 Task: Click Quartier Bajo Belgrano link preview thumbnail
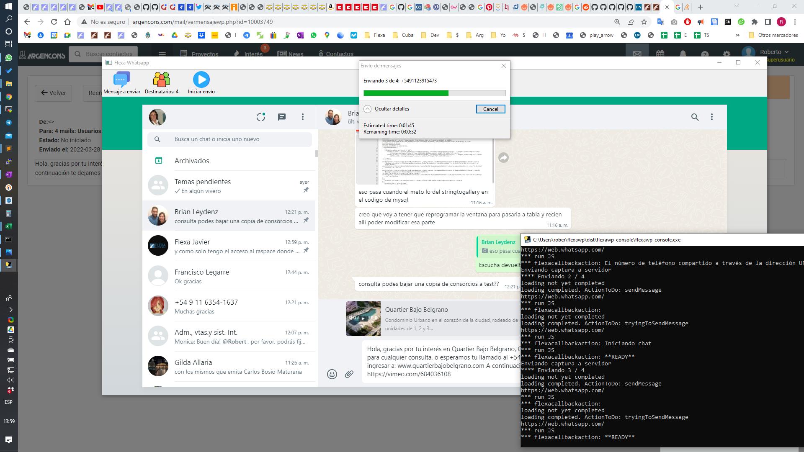coord(363,318)
